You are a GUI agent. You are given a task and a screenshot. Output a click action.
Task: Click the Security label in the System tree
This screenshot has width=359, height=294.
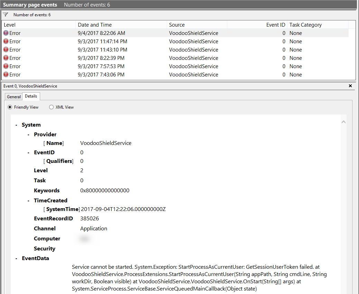45,249
